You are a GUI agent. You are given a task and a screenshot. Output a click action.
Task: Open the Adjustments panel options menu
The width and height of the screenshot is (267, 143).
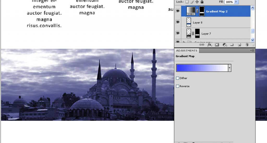coord(252,51)
